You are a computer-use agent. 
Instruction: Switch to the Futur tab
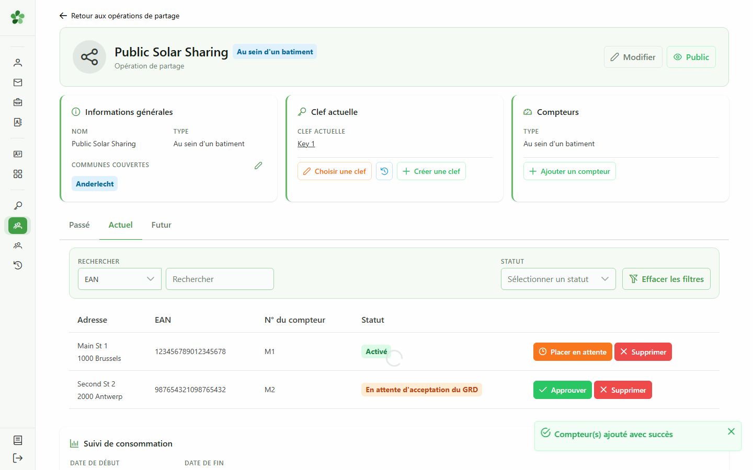pos(162,225)
